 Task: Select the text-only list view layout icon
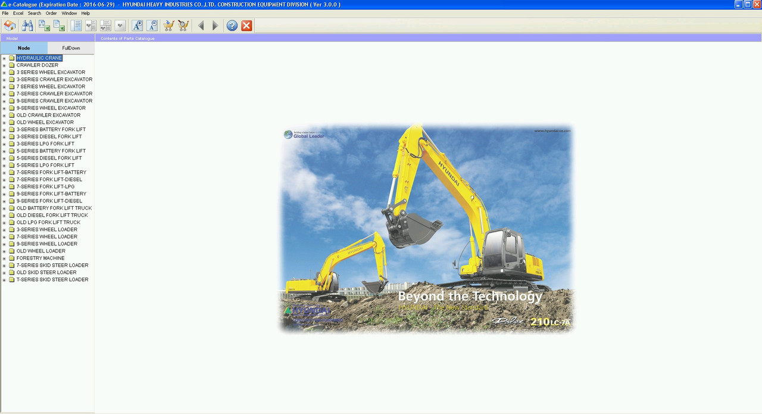[x=76, y=26]
